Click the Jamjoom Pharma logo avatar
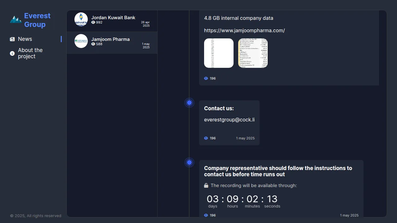The height and width of the screenshot is (223, 397). tap(81, 41)
